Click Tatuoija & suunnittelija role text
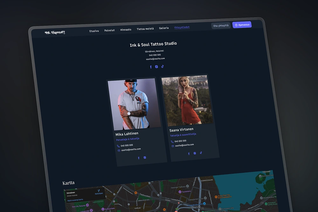This screenshot has width=318, height=212. 183,135
